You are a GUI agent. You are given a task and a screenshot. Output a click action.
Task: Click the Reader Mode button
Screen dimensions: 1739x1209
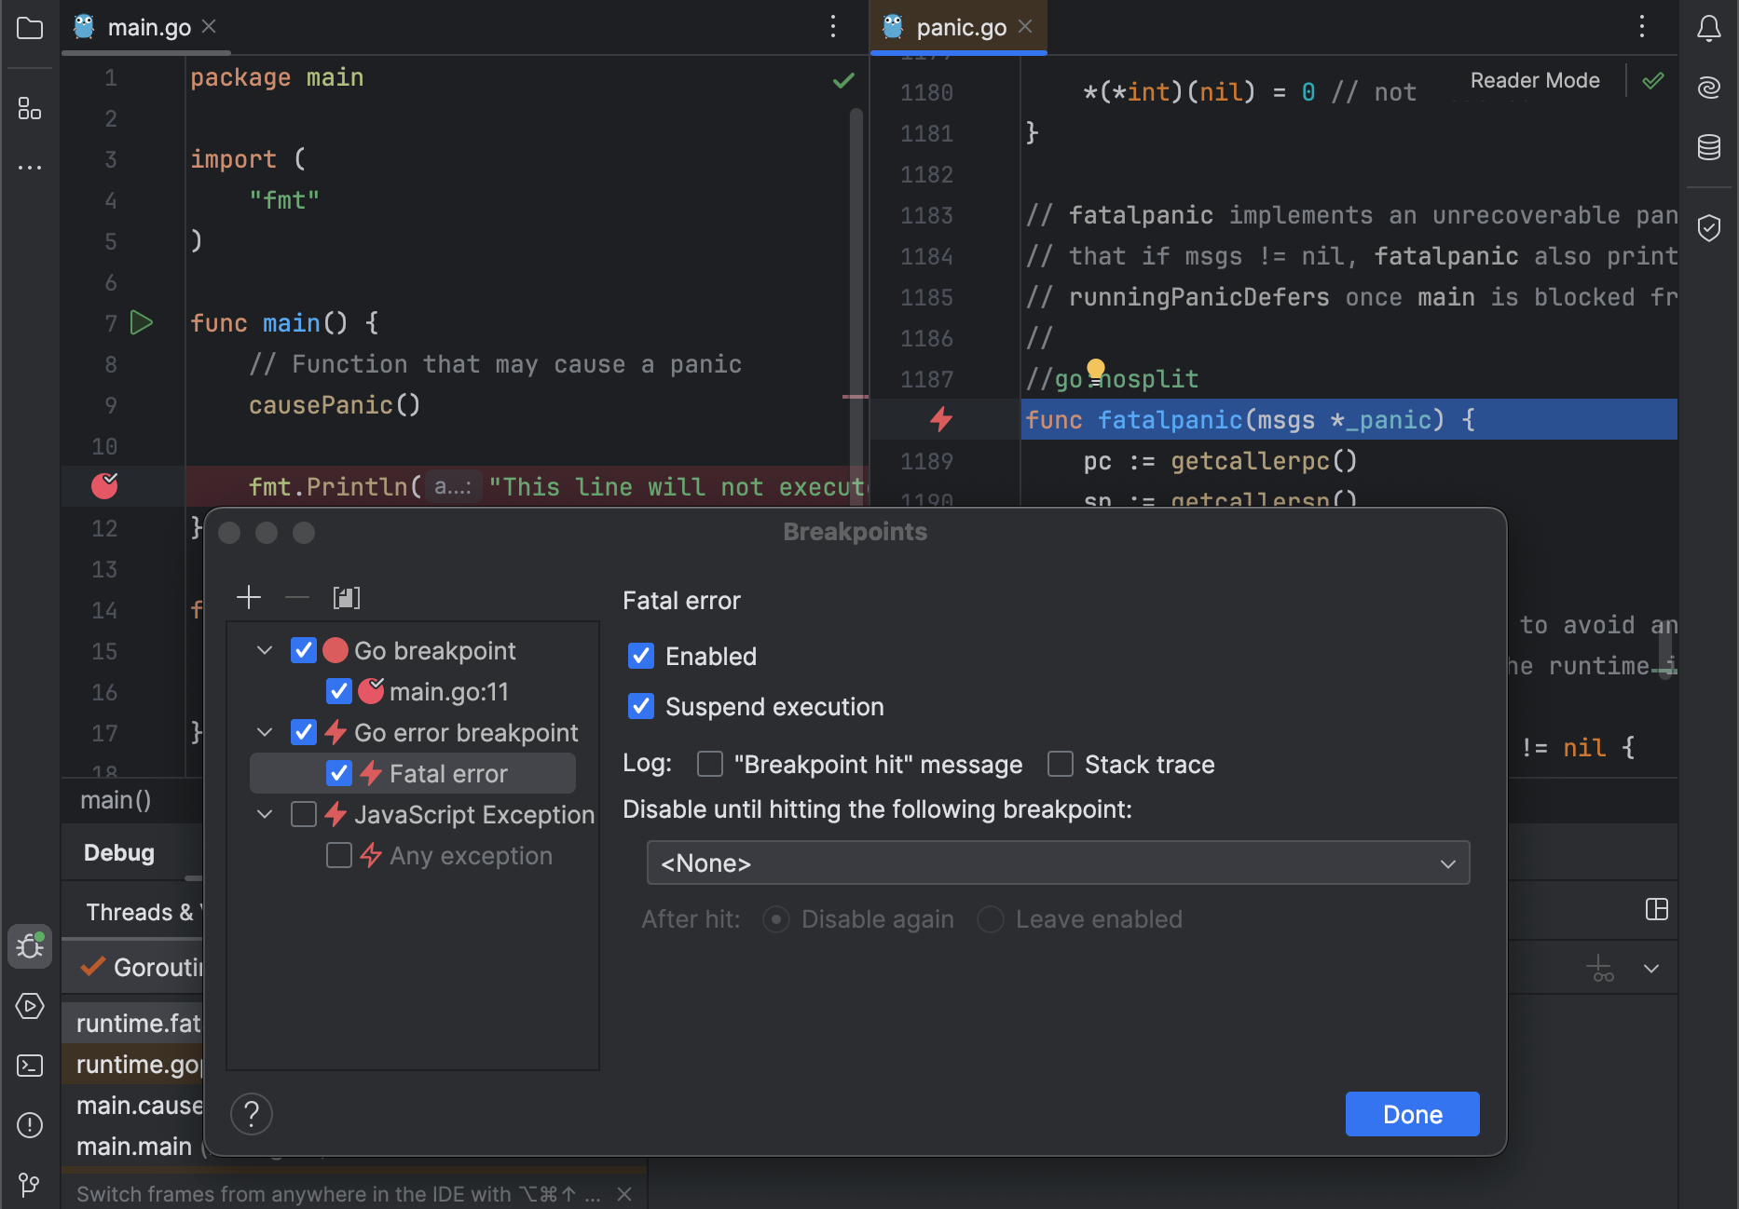pos(1534,80)
